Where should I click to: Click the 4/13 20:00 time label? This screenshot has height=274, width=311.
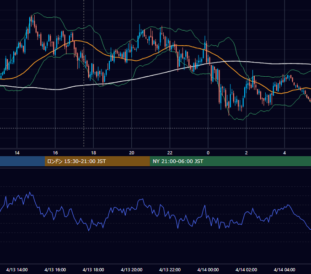pyautogui.click(x=132, y=269)
